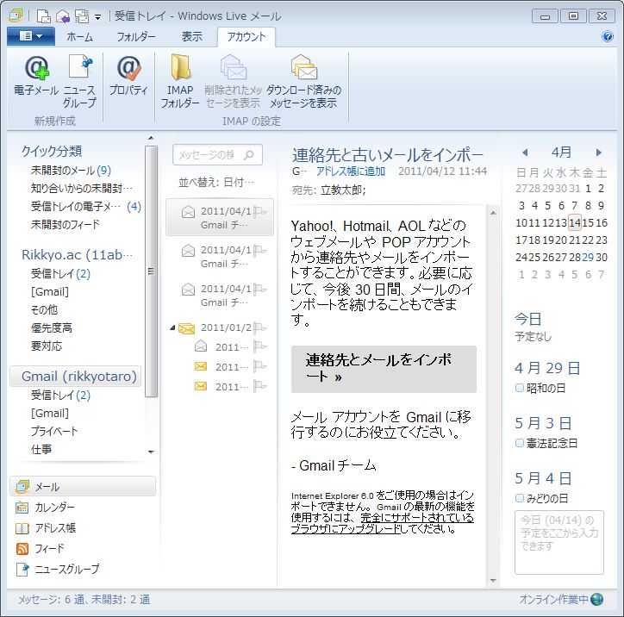Select the アカウント tab
The width and height of the screenshot is (624, 617).
(246, 37)
